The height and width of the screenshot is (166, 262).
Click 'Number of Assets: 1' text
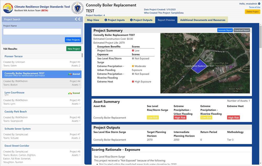pos(238,101)
